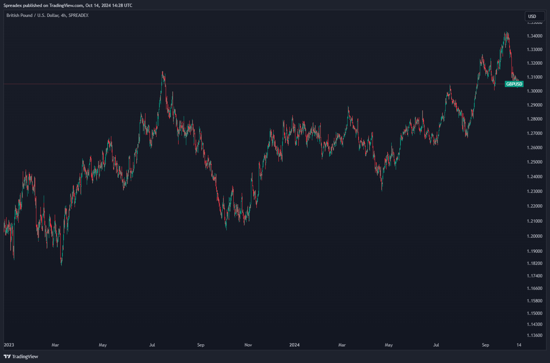
Task: Click the 1.23000 price axis label
Action: click(x=535, y=191)
